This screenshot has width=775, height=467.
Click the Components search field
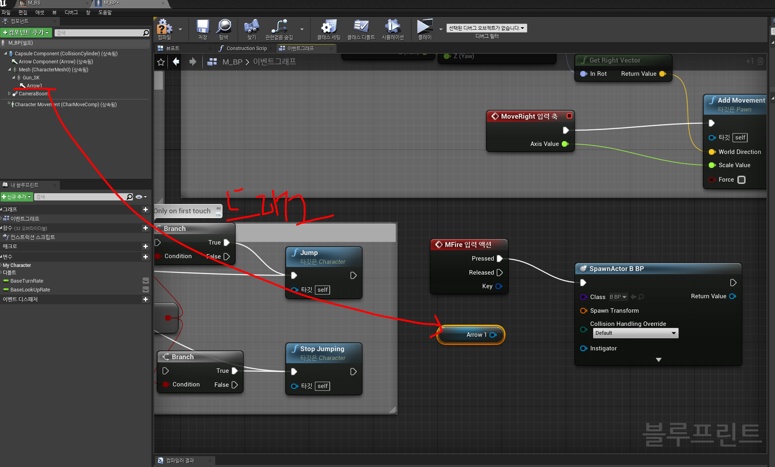(98, 33)
